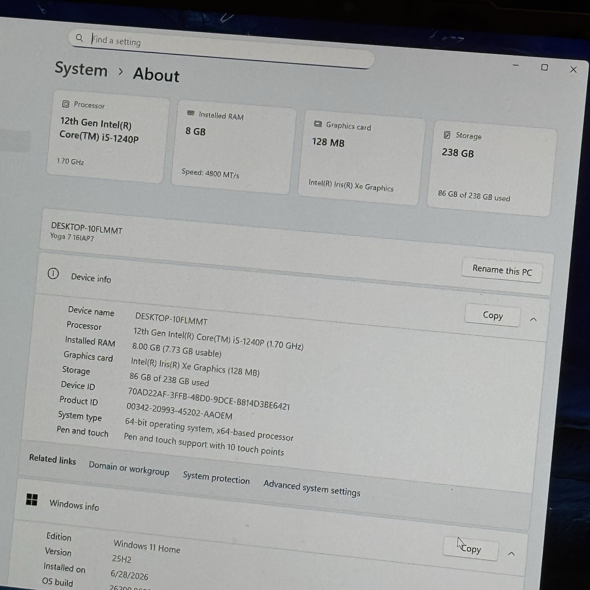Click the Installed on label

pos(65,568)
